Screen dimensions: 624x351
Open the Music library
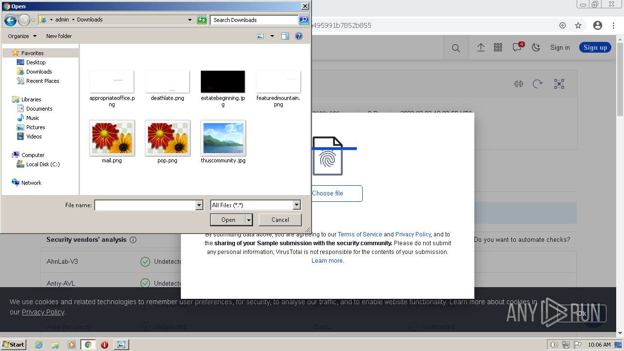pos(33,118)
